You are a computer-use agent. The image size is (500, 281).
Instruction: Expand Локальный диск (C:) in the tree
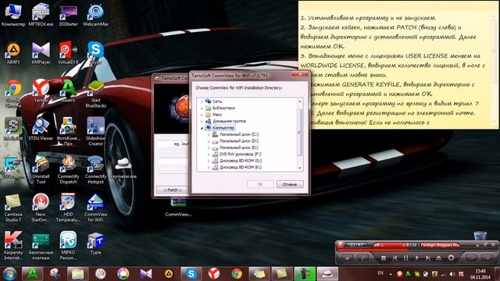(x=209, y=134)
